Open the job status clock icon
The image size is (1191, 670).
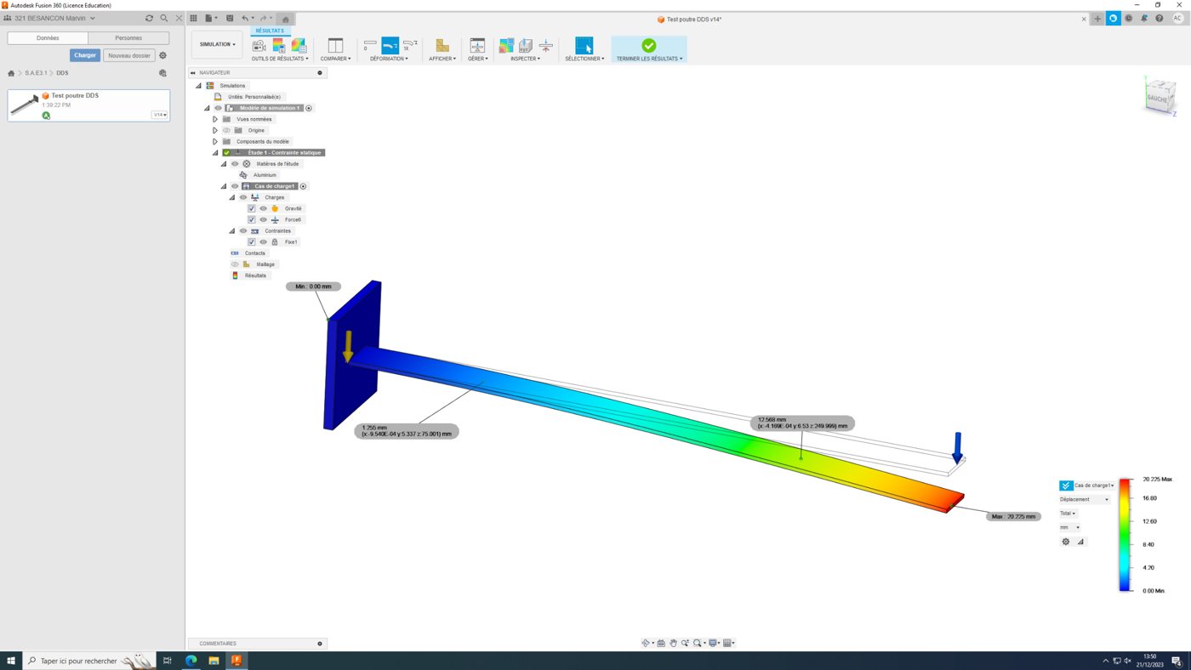pyautogui.click(x=1129, y=18)
